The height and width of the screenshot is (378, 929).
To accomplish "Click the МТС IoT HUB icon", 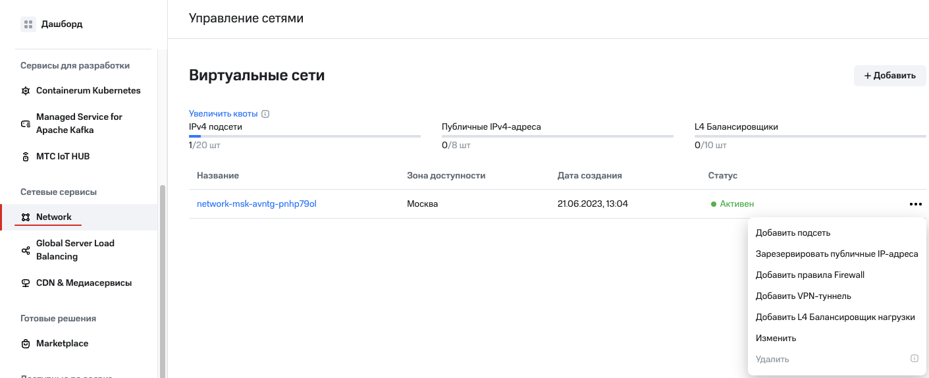I will pos(26,157).
